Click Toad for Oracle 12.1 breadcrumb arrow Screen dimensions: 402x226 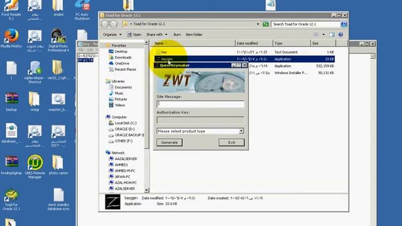pos(131,24)
